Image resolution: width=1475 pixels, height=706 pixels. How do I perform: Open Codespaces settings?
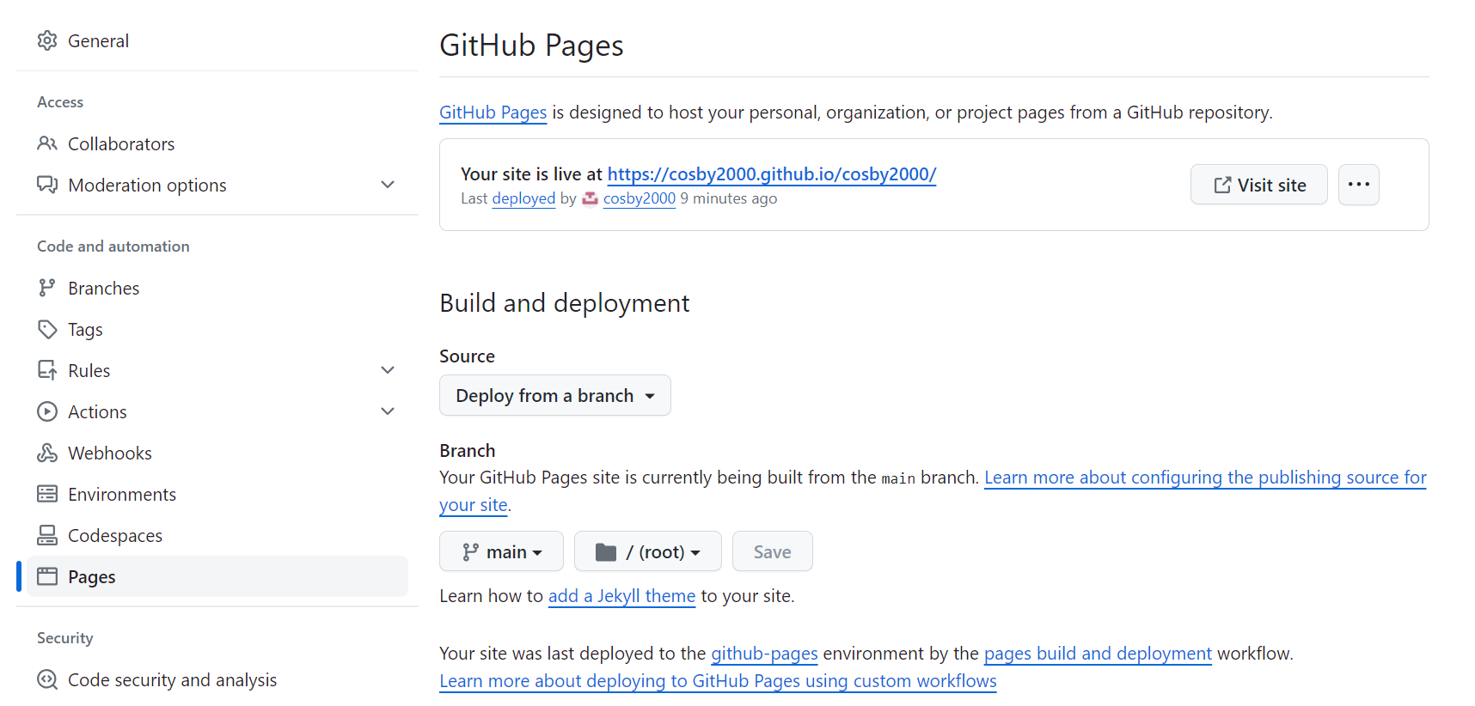click(x=217, y=535)
